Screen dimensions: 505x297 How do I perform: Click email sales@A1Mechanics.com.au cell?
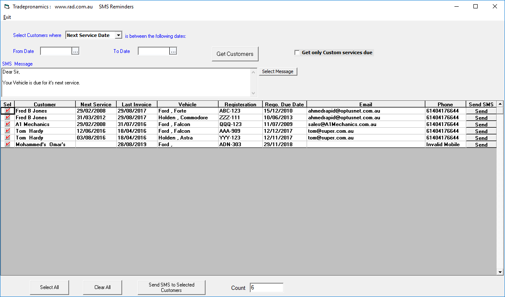click(x=366, y=124)
